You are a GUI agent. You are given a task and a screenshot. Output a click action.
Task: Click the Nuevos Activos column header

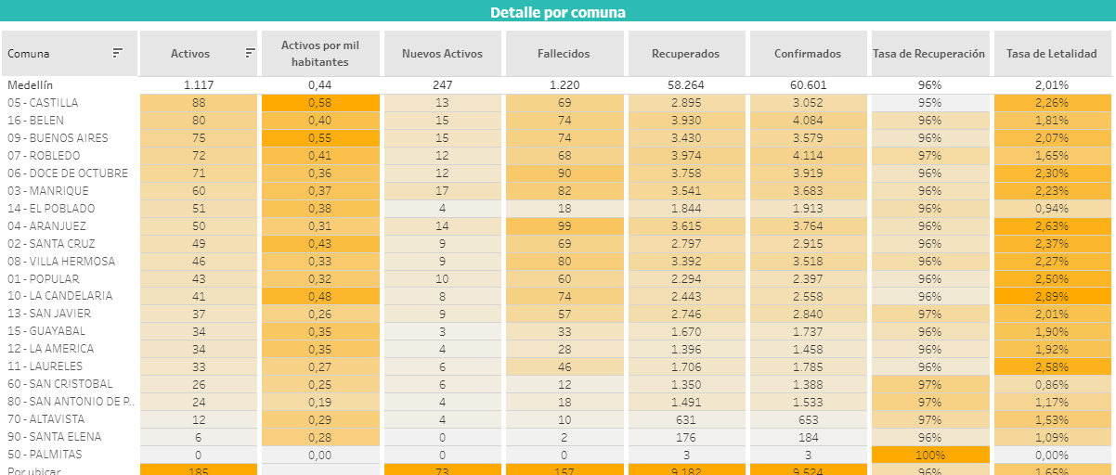[442, 54]
